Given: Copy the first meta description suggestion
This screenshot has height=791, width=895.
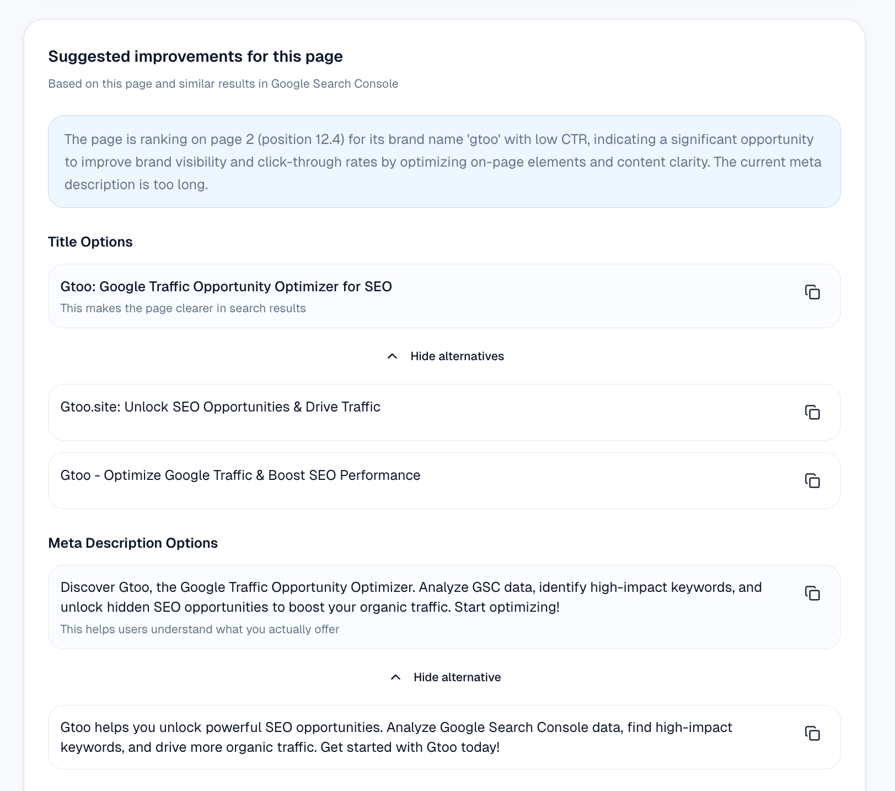Looking at the screenshot, I should point(813,594).
